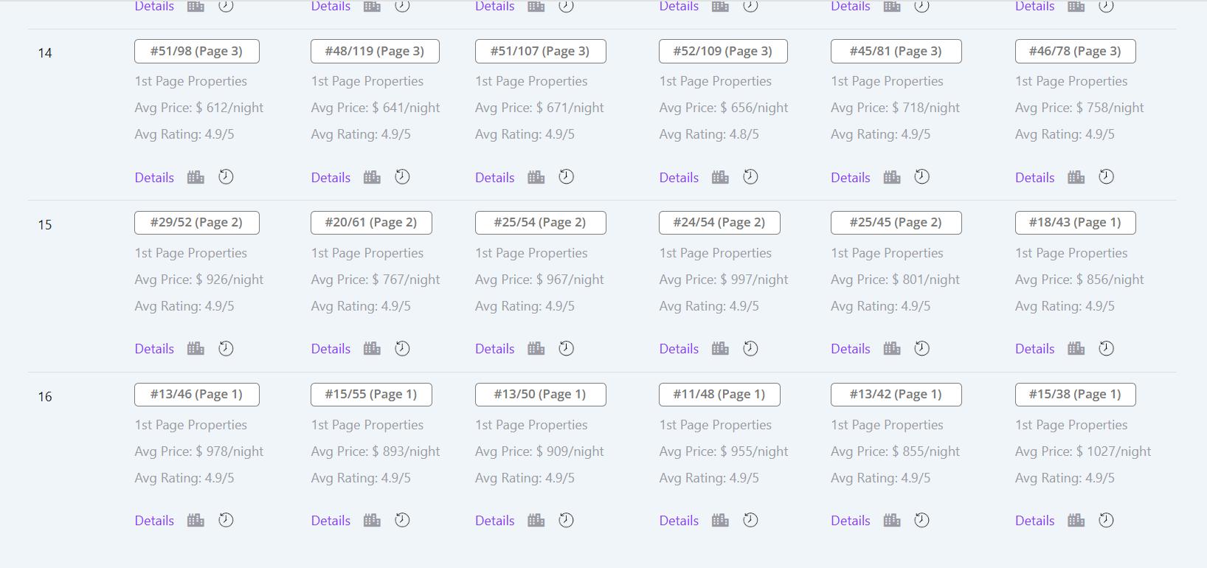Open Details link in the #20/61 cell
1207x568 pixels.
[x=331, y=349]
